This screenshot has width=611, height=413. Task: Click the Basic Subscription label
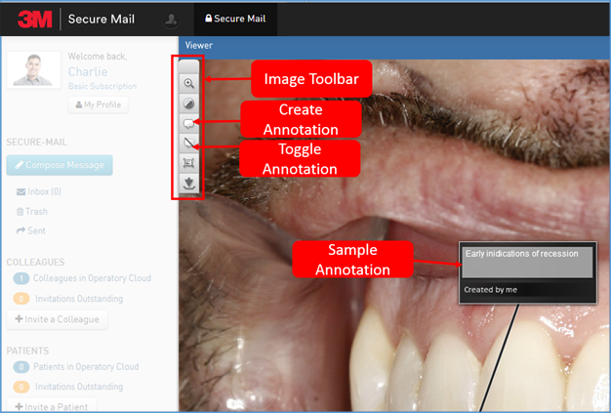coord(102,86)
